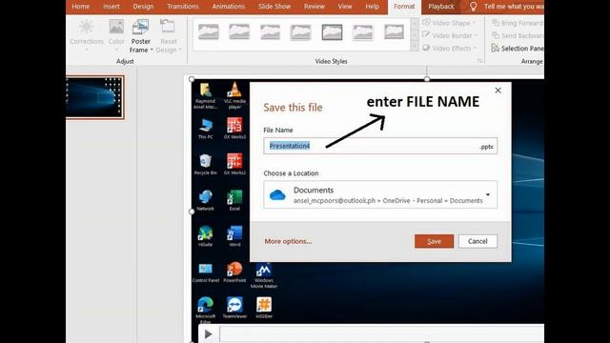Open the Slide Show tab
The height and width of the screenshot is (343, 610).
[x=274, y=7]
